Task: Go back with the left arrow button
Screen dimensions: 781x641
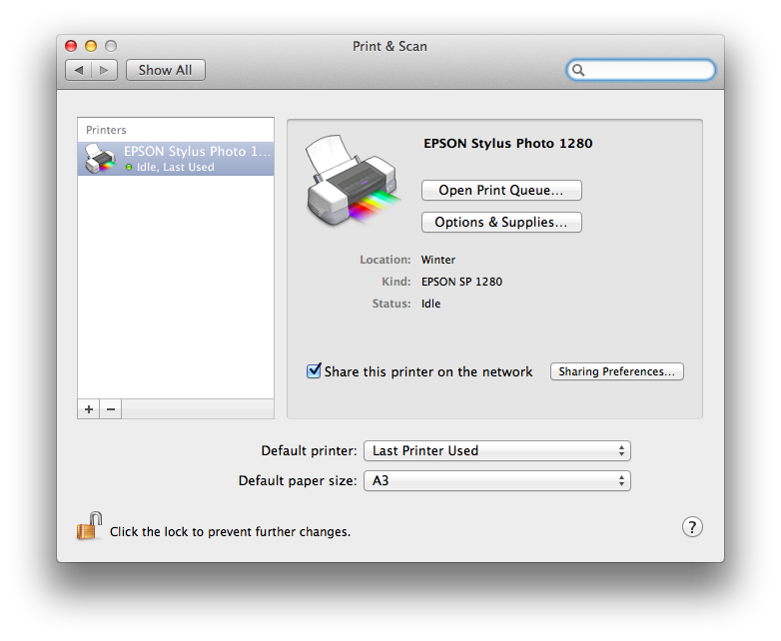Action: tap(79, 70)
